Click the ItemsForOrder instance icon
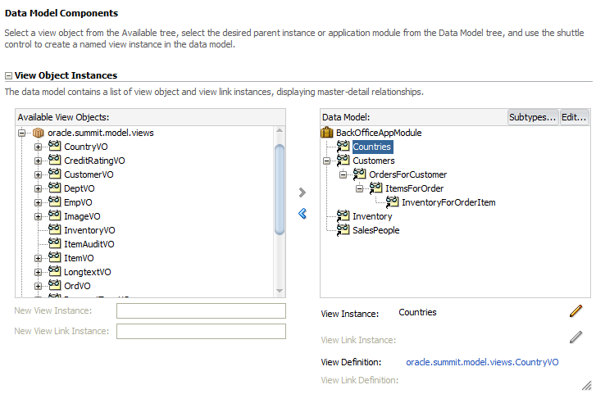The image size is (596, 394). click(375, 188)
